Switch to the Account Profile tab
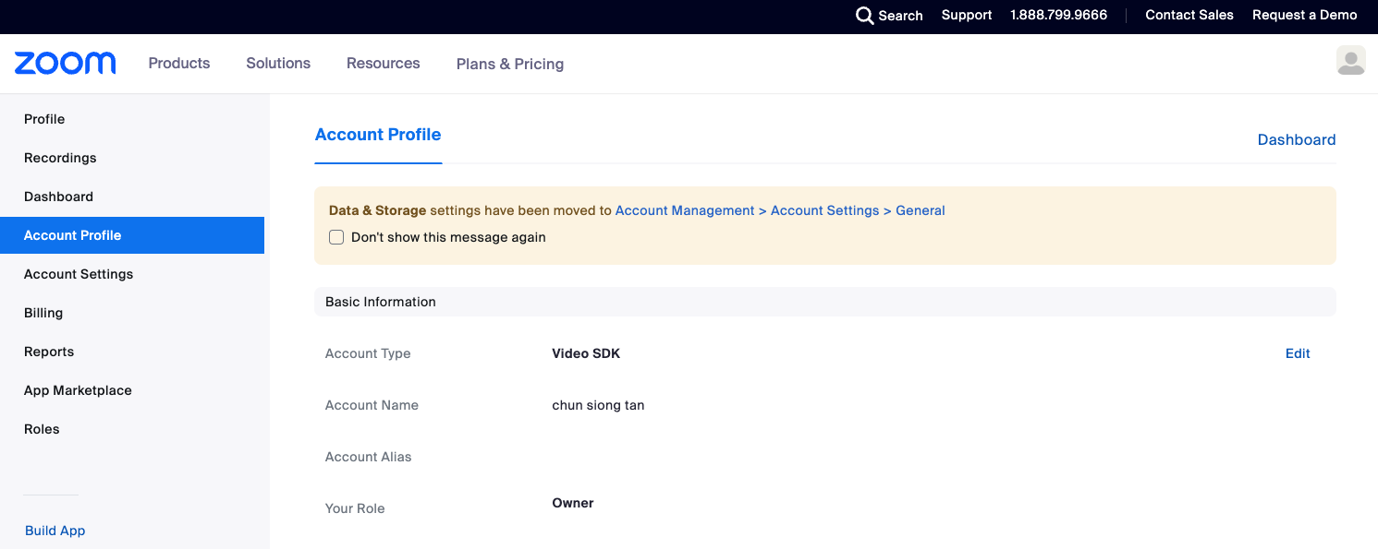This screenshot has height=549, width=1378. [x=378, y=135]
